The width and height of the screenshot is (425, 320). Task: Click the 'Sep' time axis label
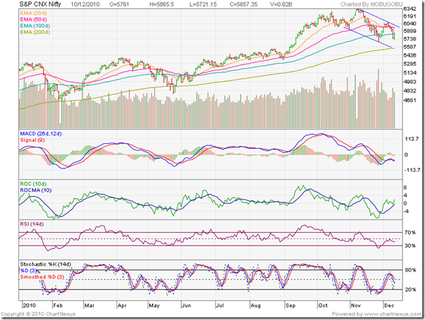[290, 306]
